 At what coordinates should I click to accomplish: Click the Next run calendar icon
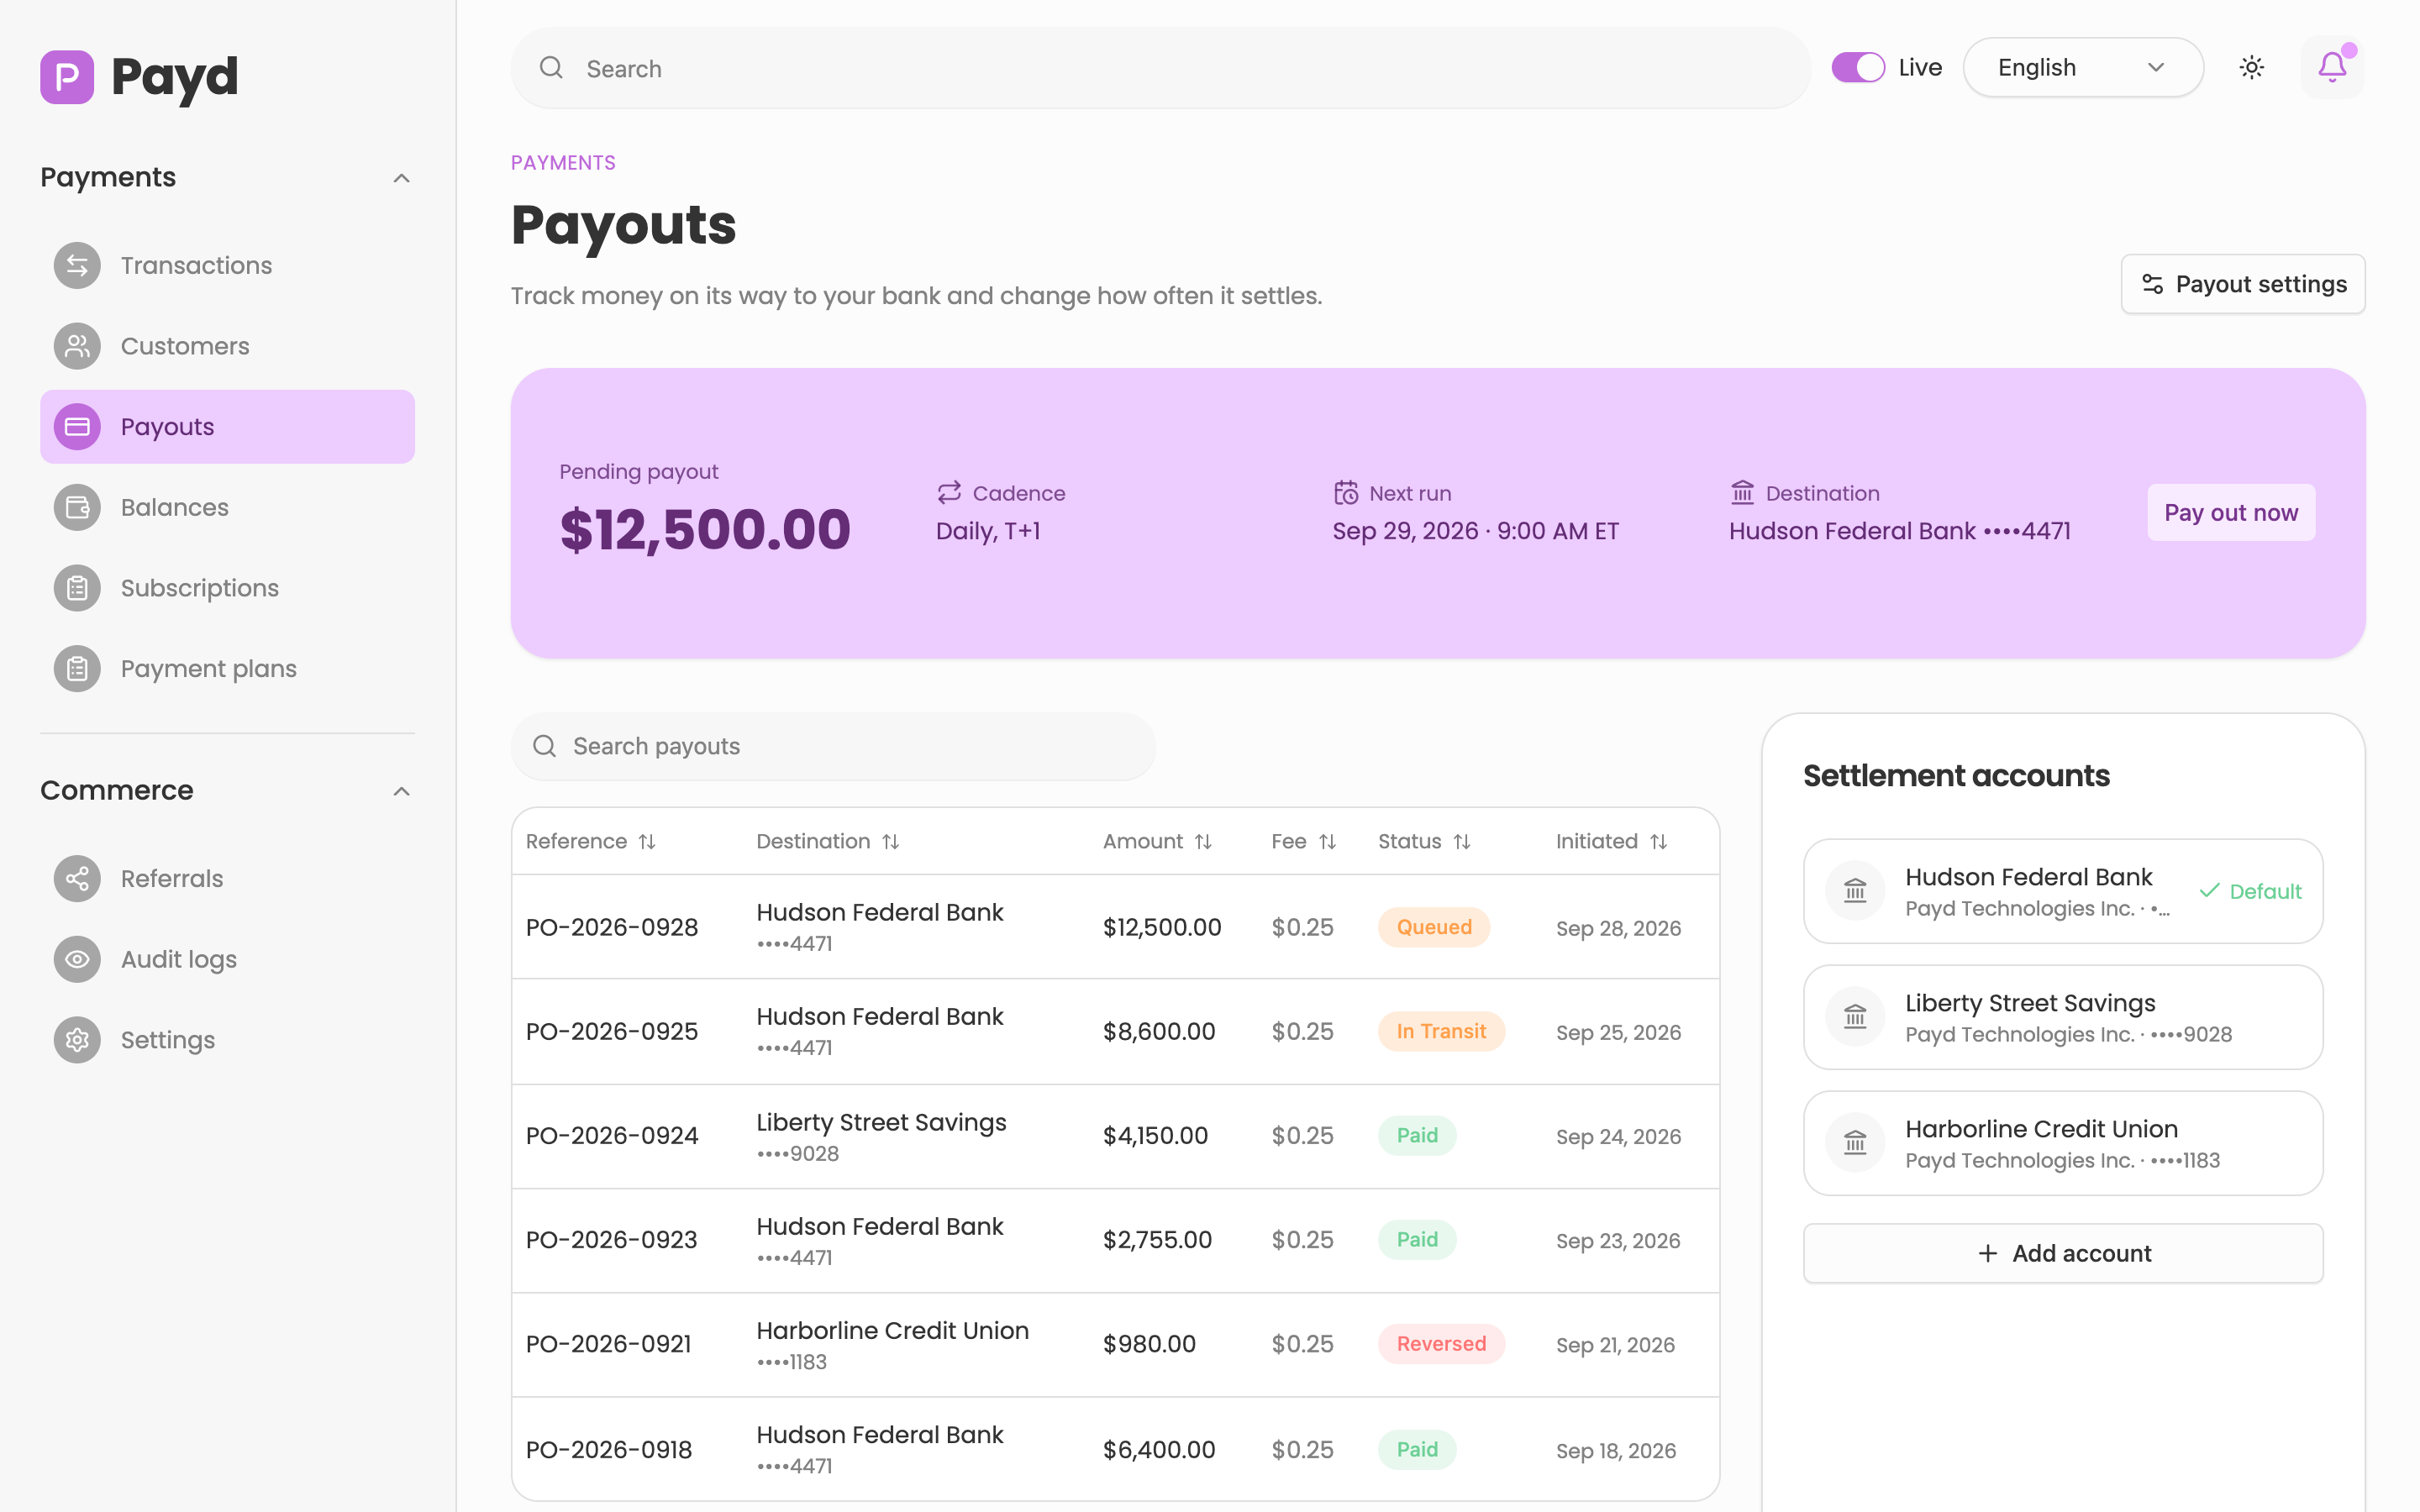click(1346, 493)
